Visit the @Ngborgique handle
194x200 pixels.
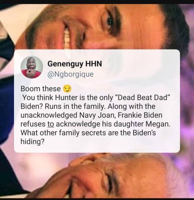(70, 74)
